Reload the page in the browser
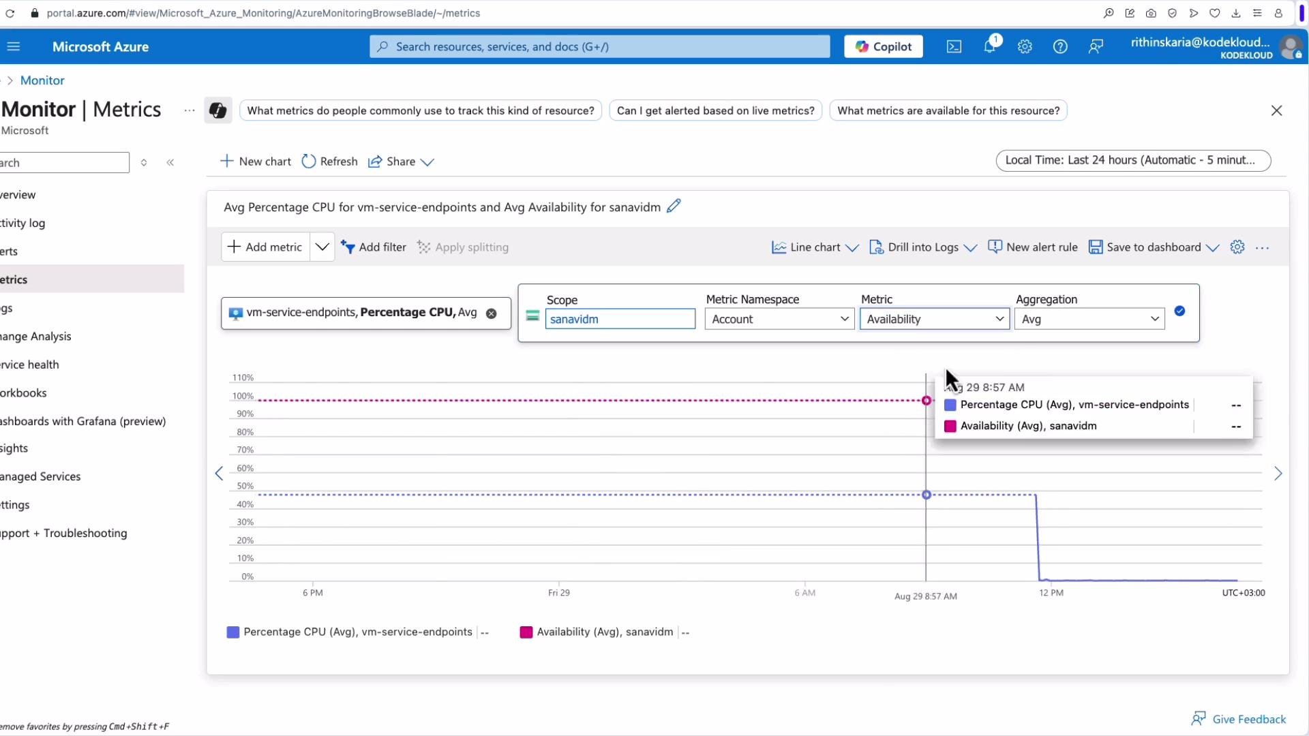 tap(10, 13)
